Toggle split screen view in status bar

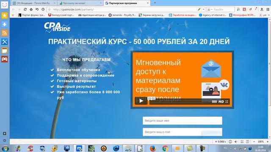tap(247, 142)
